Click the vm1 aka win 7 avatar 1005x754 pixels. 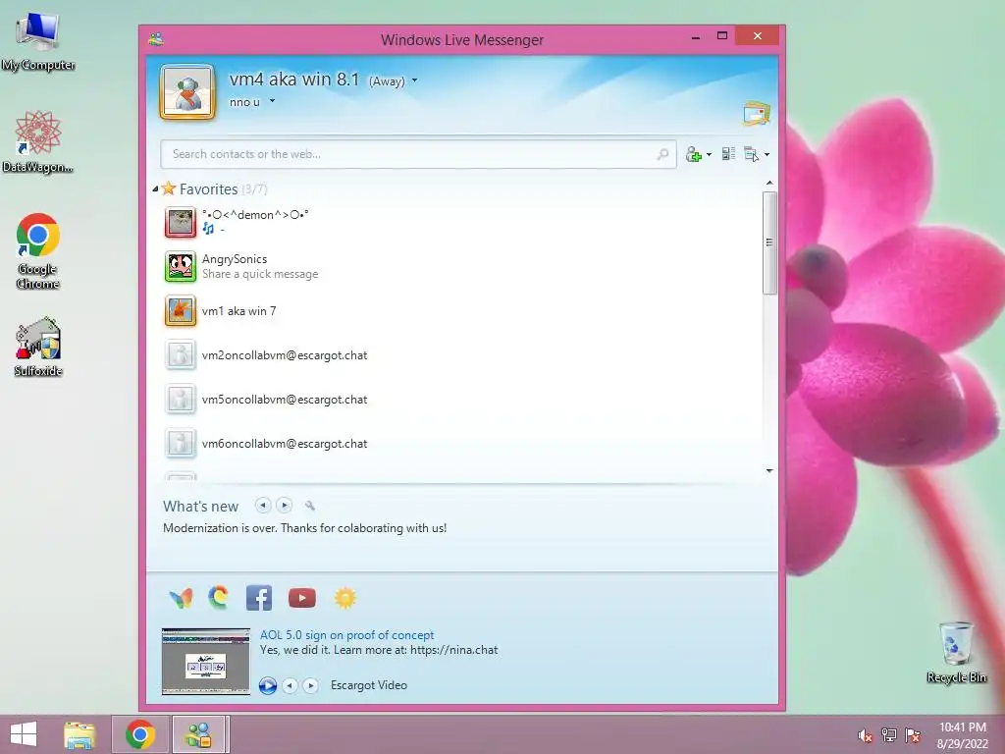coord(181,311)
